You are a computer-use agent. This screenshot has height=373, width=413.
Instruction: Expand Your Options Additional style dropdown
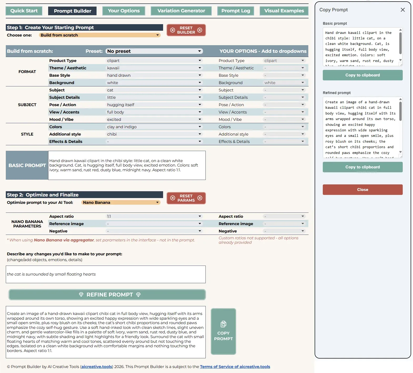coord(284,134)
